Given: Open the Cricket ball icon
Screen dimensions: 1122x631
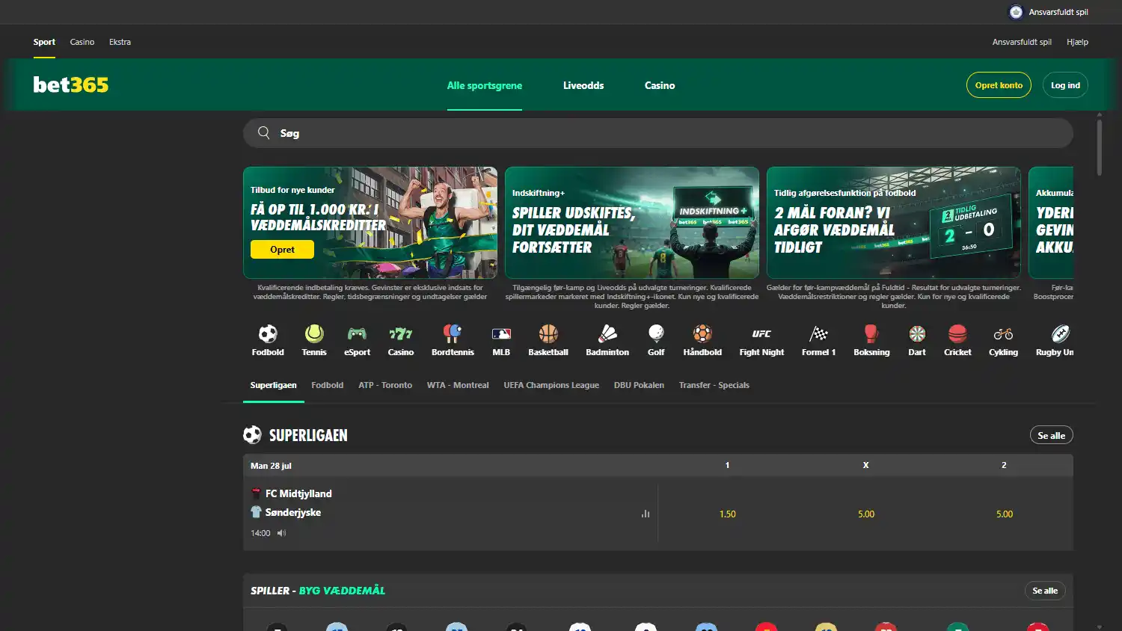Looking at the screenshot, I should click(x=957, y=333).
